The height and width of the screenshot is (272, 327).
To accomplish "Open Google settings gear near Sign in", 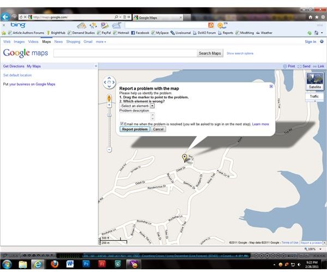I will point(322,42).
